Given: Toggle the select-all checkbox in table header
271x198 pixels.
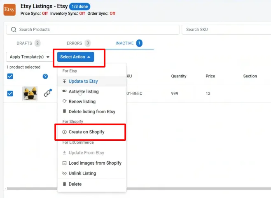Looking at the screenshot, I should pos(10,76).
